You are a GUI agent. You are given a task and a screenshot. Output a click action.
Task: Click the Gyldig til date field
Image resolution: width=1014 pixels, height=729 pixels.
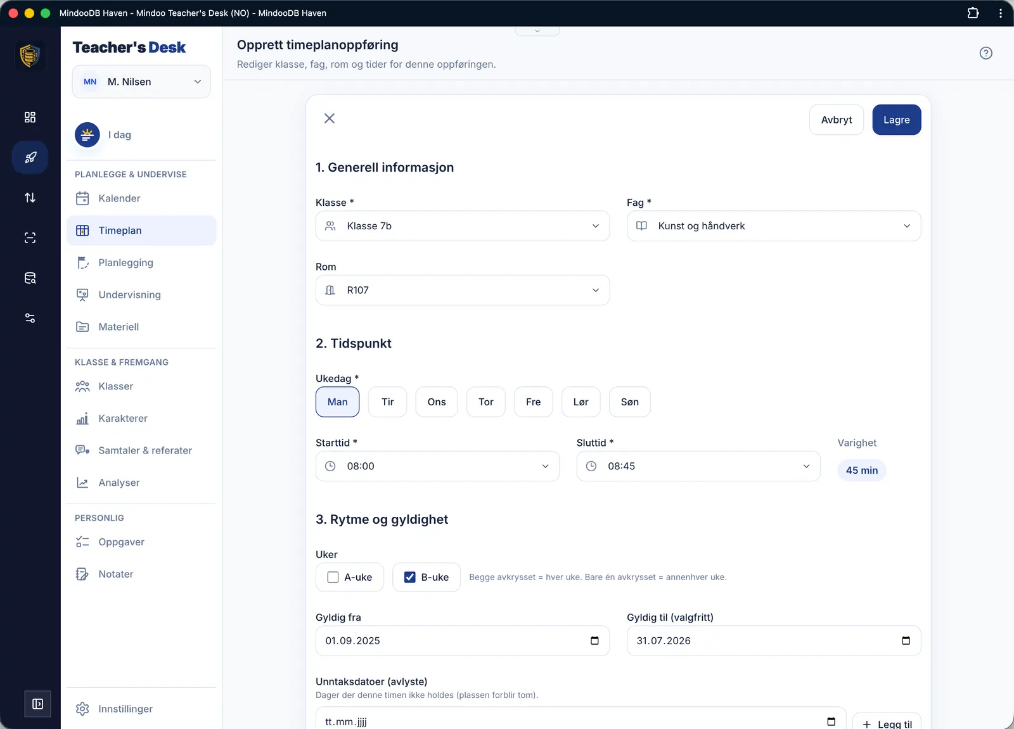[774, 640]
